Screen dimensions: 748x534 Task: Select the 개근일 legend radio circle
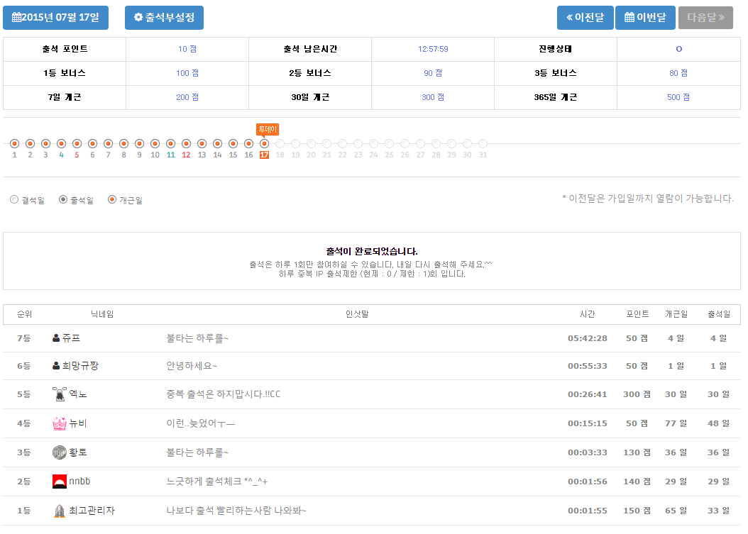click(111, 200)
